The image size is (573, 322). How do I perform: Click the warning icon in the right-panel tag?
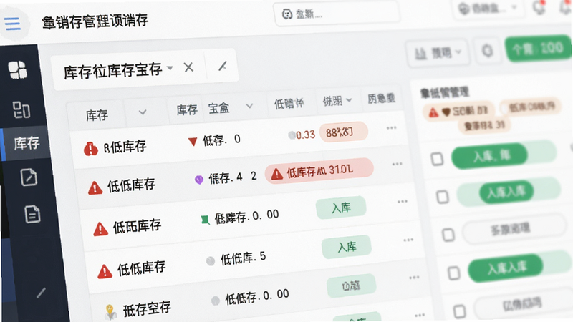[x=433, y=112]
